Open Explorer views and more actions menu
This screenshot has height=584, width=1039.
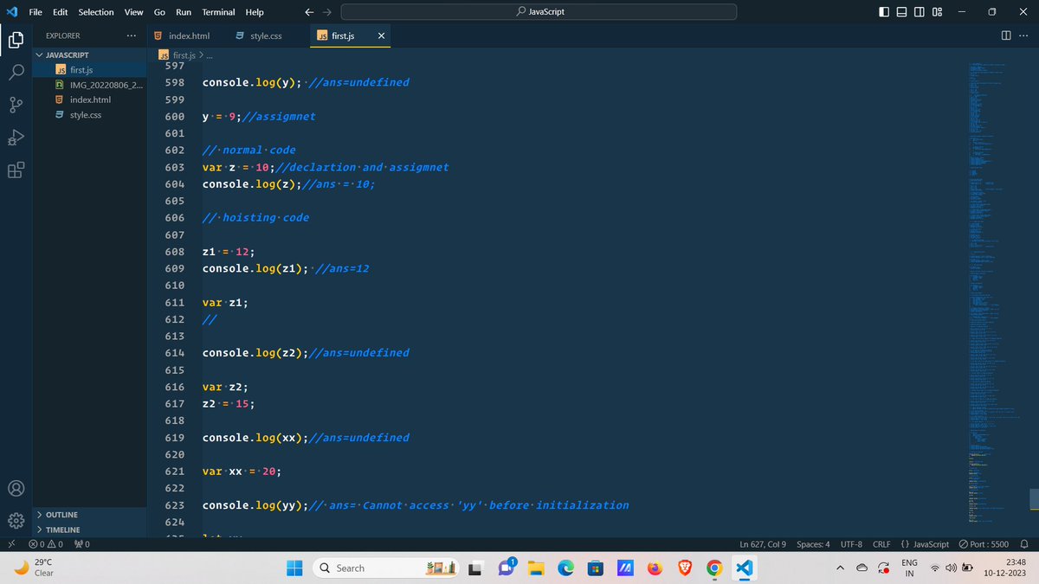(x=131, y=35)
